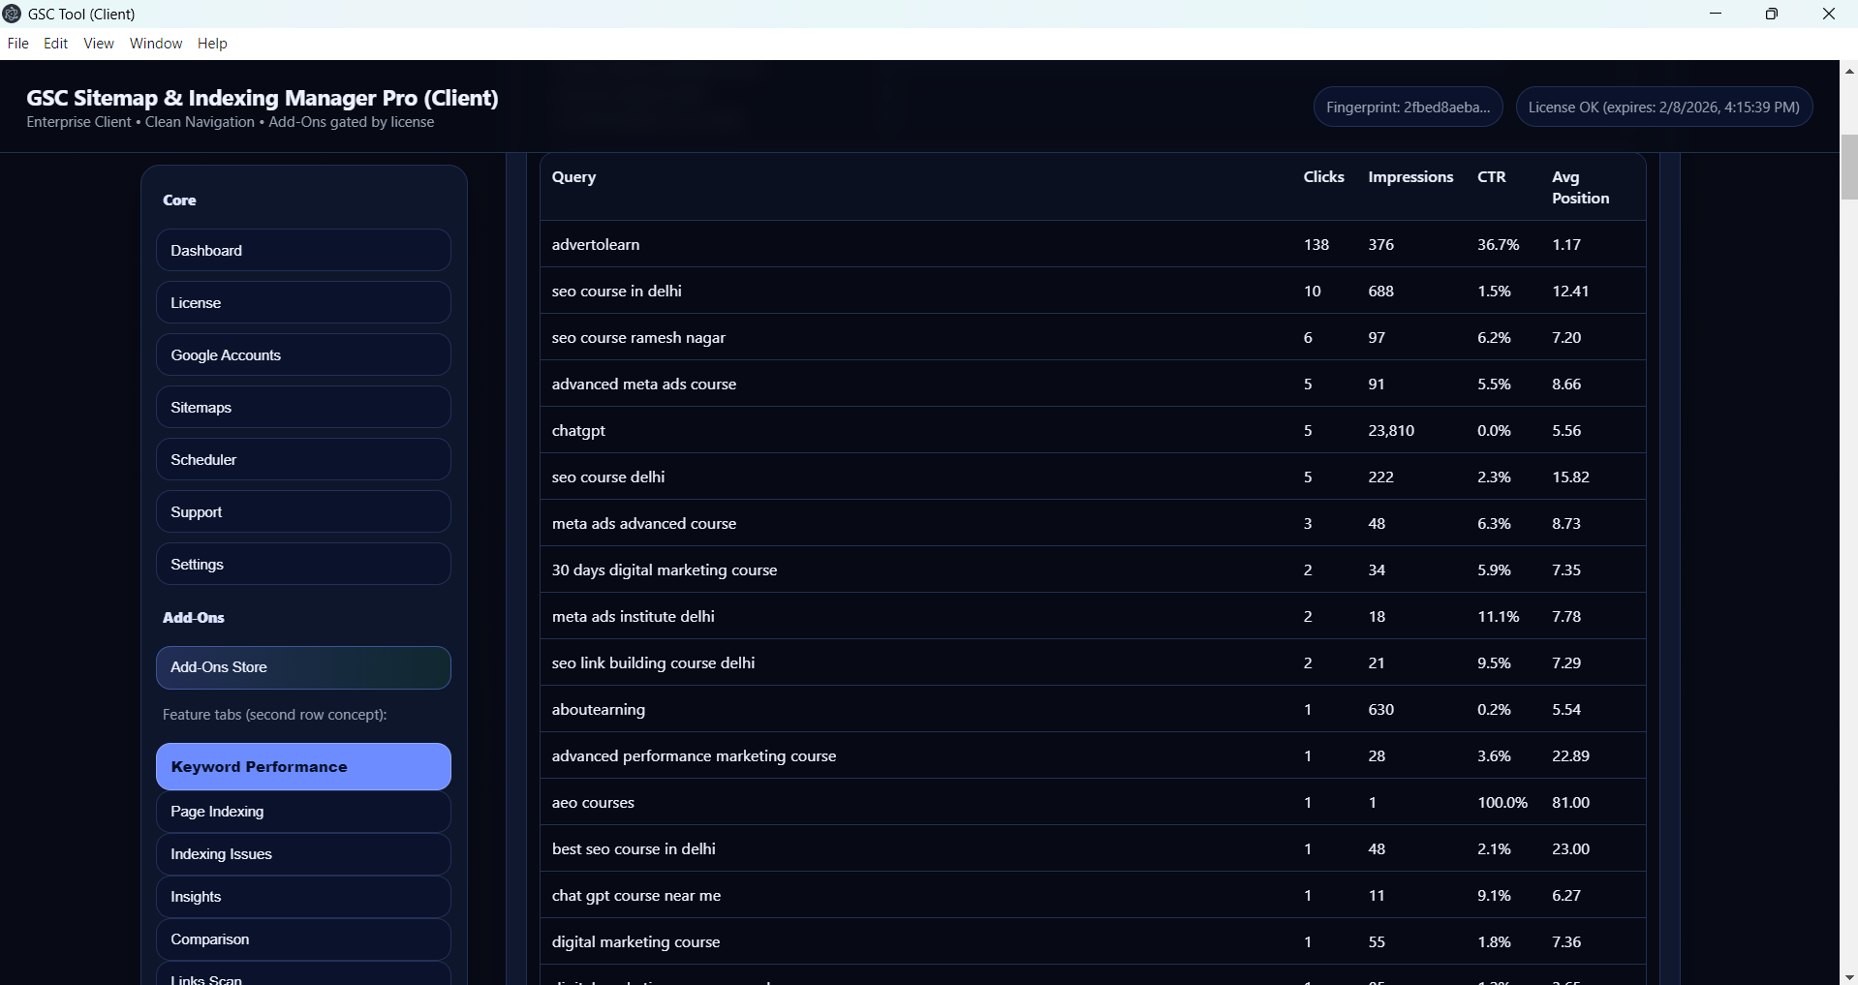Click the Fingerprint badge in header
The image size is (1858, 985).
(1408, 108)
